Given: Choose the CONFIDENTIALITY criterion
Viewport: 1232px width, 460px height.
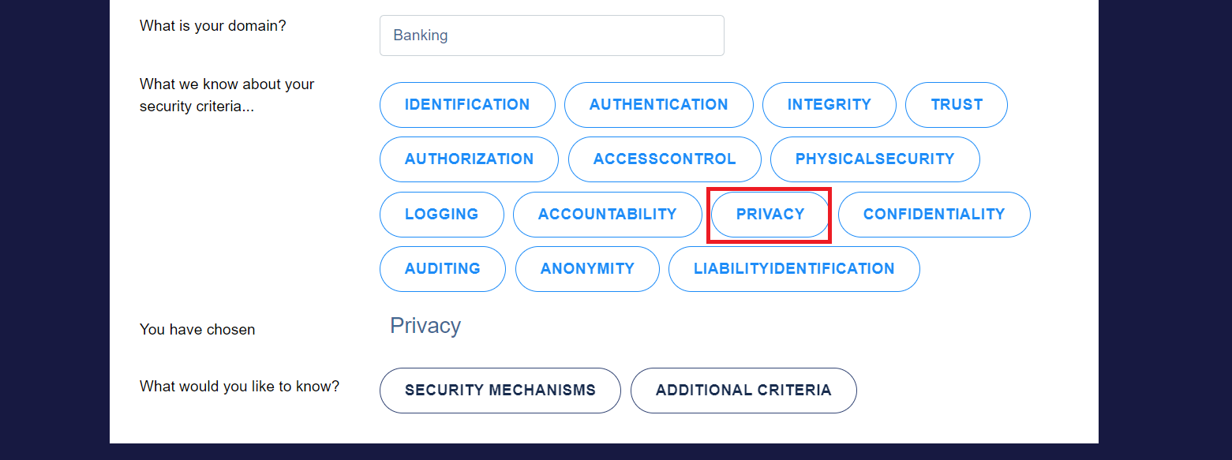Looking at the screenshot, I should (x=934, y=215).
